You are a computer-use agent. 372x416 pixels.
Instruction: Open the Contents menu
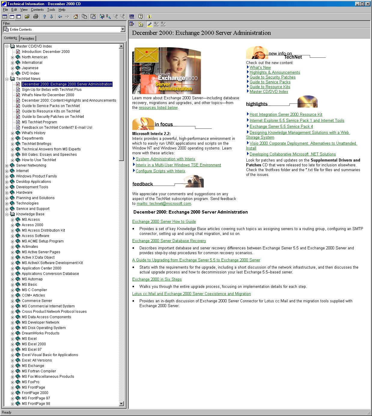pos(37,10)
